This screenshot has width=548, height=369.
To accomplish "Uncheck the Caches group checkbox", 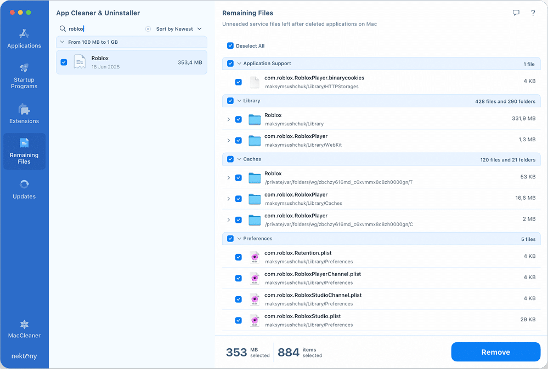I will coord(230,159).
